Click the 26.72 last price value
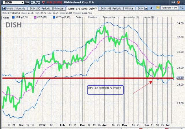Viewport: 185px width, 129px height. [35, 2]
